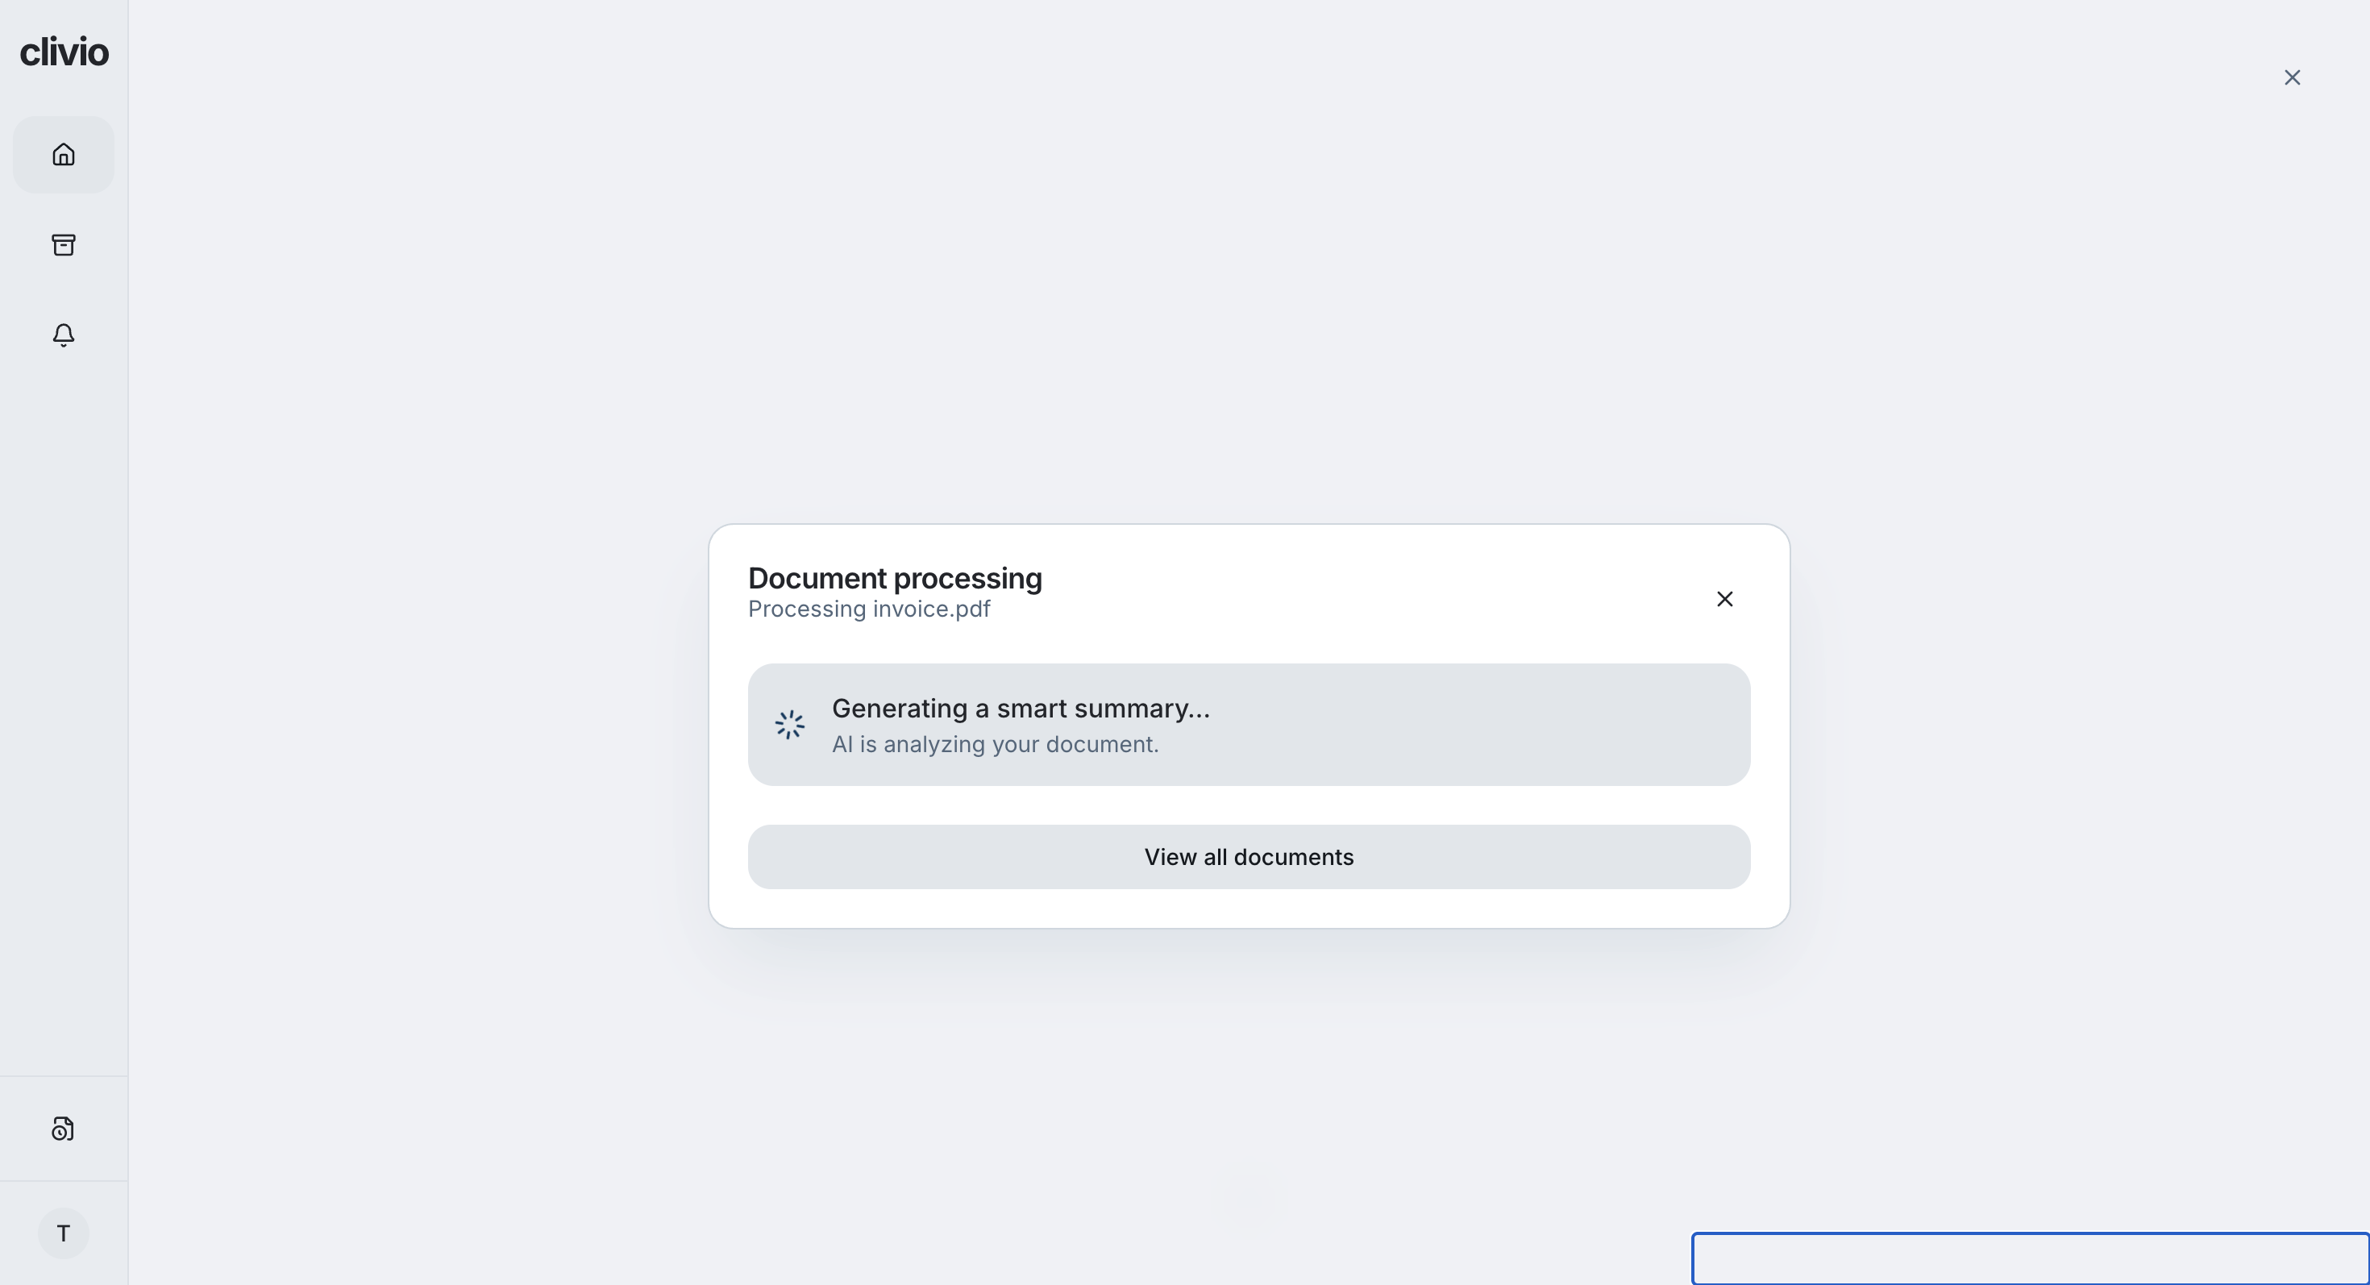Click the AI is analyzing your document text
The width and height of the screenshot is (2370, 1285).
995,744
